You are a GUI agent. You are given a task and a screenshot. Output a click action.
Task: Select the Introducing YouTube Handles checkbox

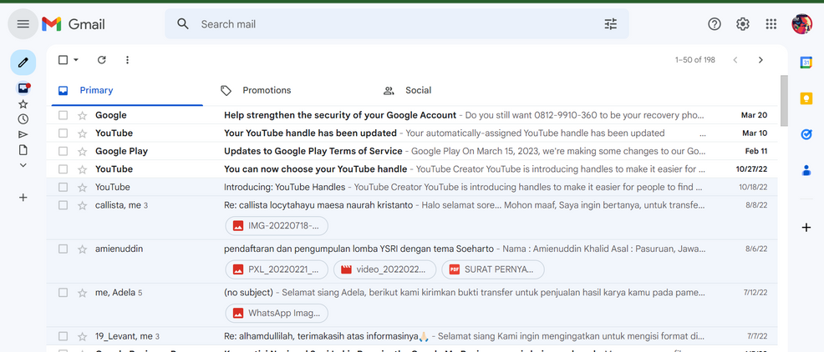[63, 187]
